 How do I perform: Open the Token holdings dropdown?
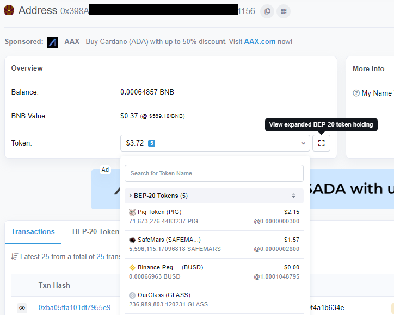coord(215,143)
